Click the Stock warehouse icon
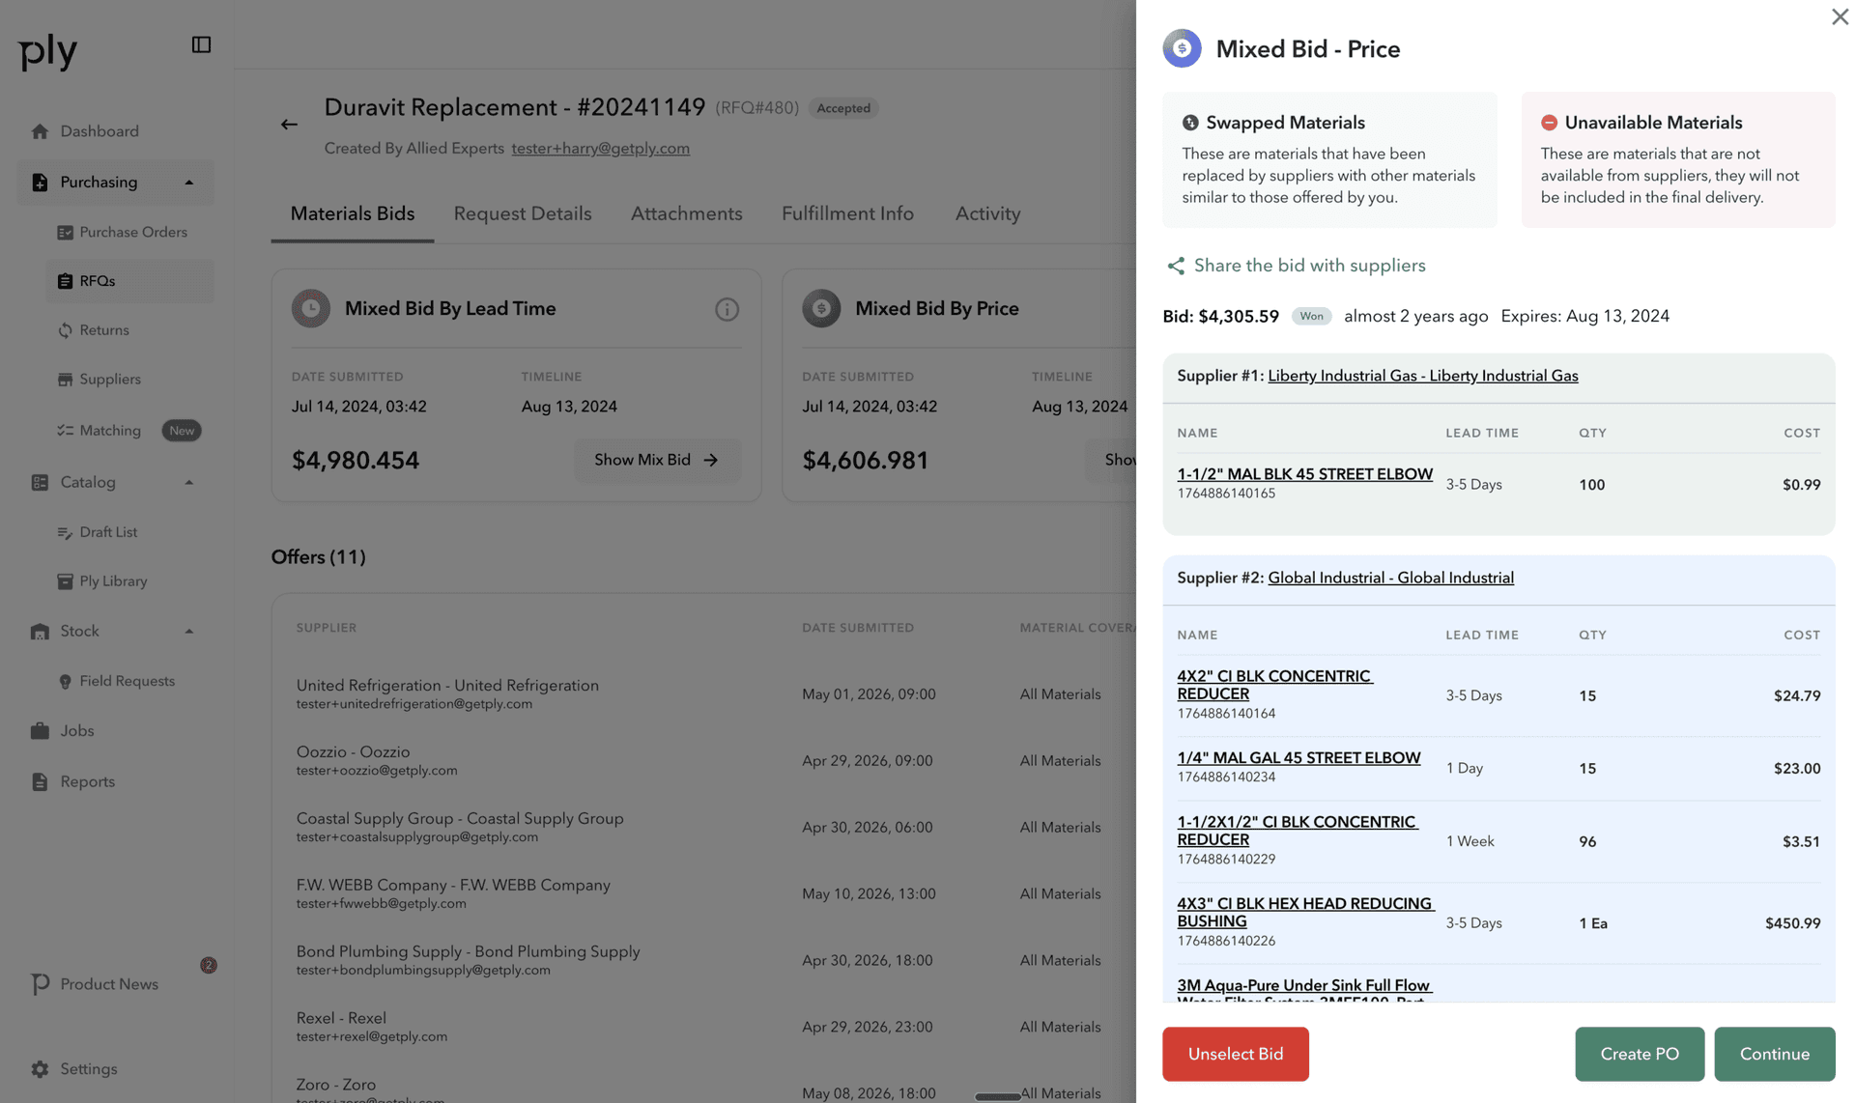Viewport: 1855px width, 1103px height. click(40, 632)
